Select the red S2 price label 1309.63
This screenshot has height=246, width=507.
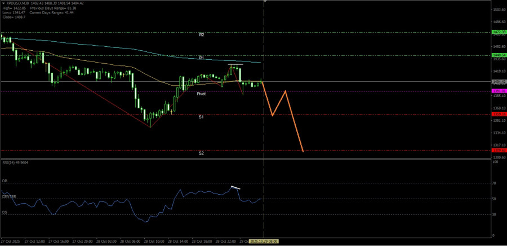499,151
